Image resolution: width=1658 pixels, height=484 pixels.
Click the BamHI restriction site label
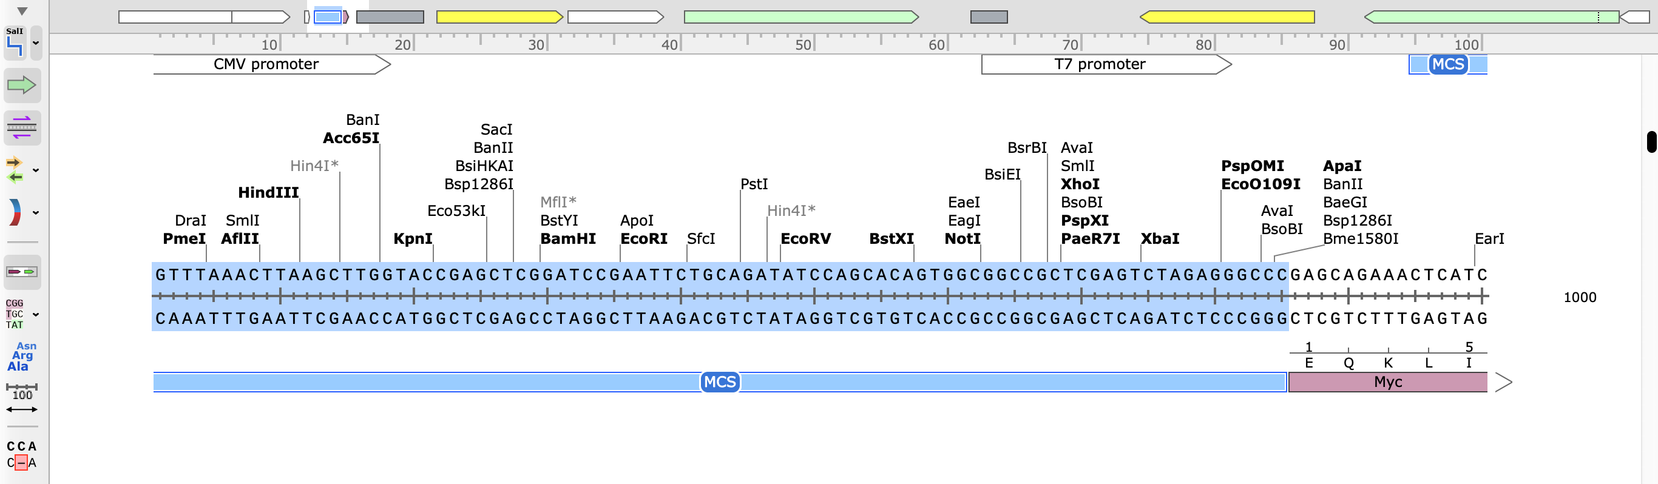point(567,239)
